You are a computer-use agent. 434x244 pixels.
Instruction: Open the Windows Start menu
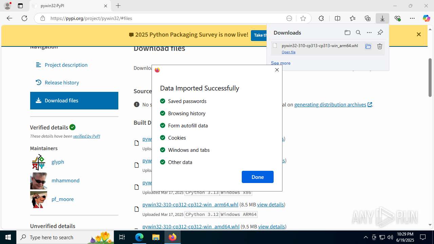point(8,237)
